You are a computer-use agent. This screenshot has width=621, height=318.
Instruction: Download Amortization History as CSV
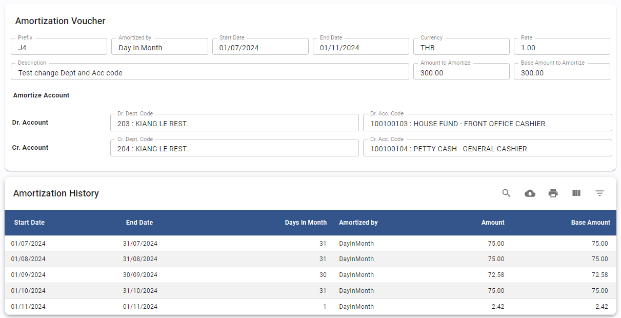coord(530,193)
